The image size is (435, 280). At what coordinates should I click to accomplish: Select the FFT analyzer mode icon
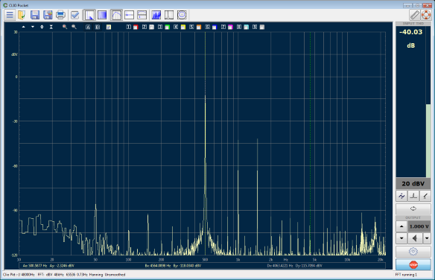tap(89, 15)
